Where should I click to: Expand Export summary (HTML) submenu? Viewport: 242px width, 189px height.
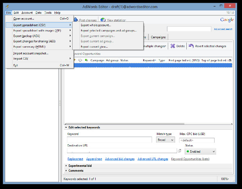(x=40, y=47)
